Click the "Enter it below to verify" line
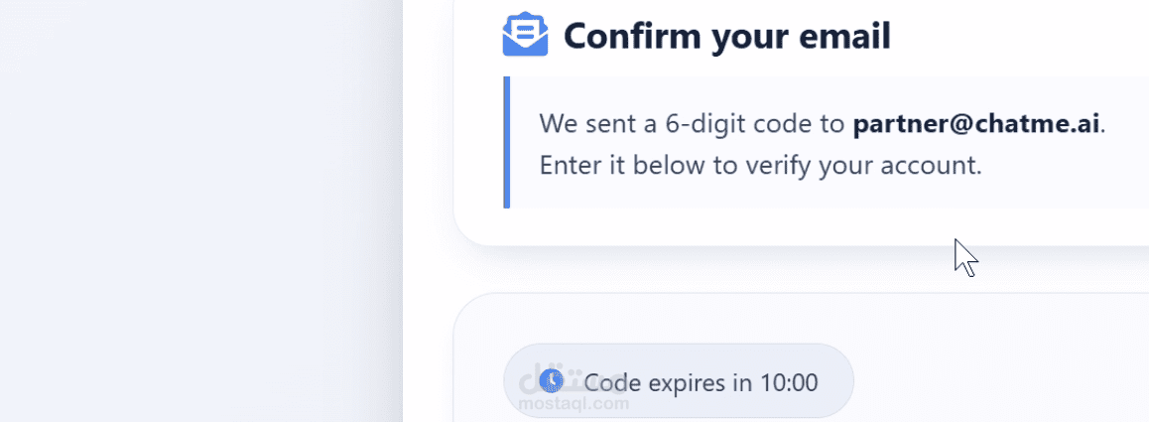 760,165
